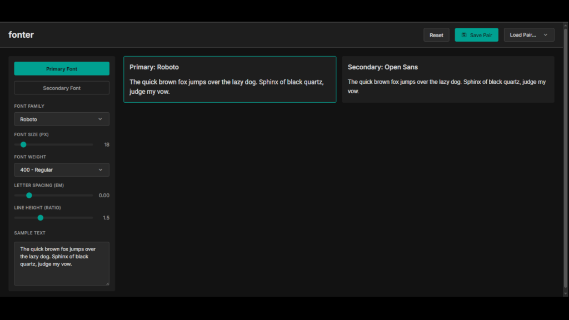This screenshot has width=569, height=320.
Task: Switch to the Primary Font tab
Action: (62, 68)
